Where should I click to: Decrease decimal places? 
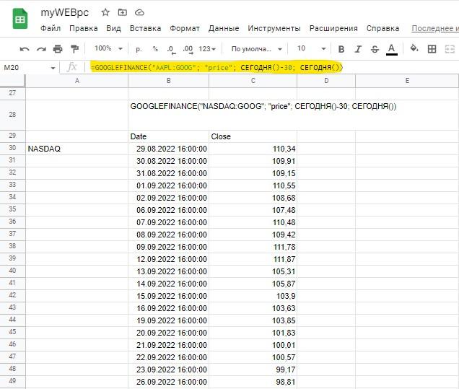tap(171, 50)
